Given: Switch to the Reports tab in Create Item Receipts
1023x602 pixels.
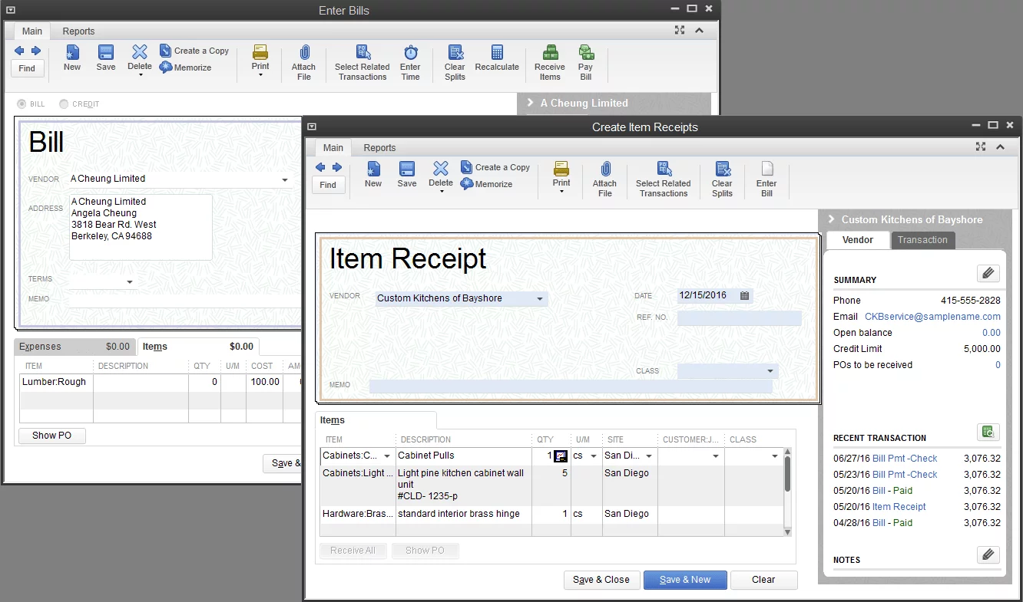Looking at the screenshot, I should [x=379, y=147].
